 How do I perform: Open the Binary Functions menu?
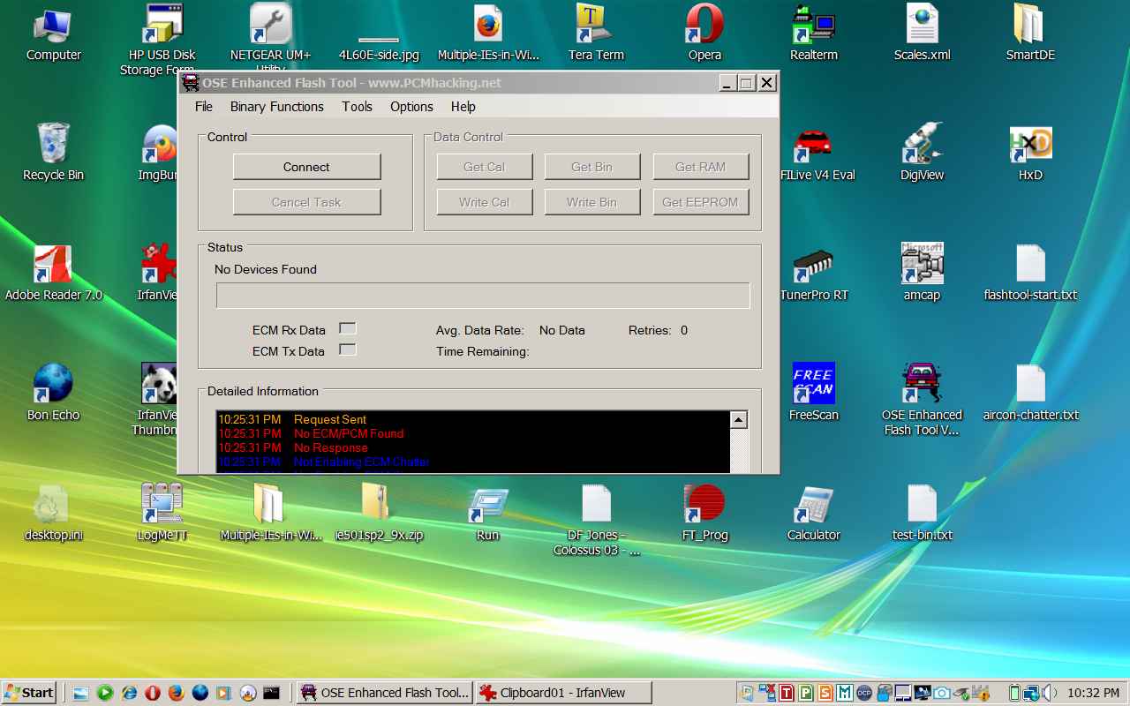click(277, 107)
